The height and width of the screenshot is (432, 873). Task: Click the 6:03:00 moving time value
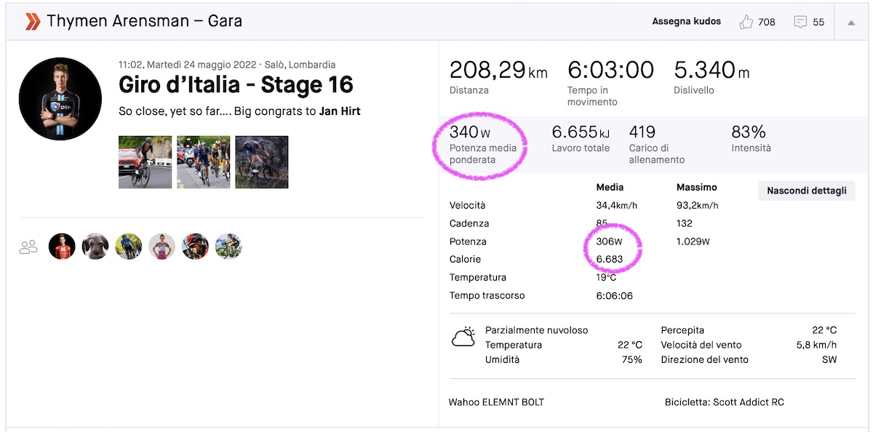[x=610, y=71]
